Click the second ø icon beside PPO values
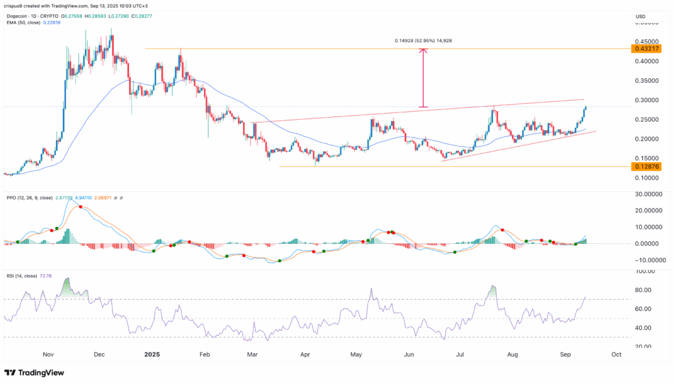The image size is (674, 384). [x=120, y=197]
